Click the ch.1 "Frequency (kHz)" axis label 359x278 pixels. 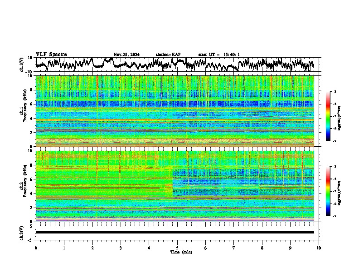tap(25, 106)
